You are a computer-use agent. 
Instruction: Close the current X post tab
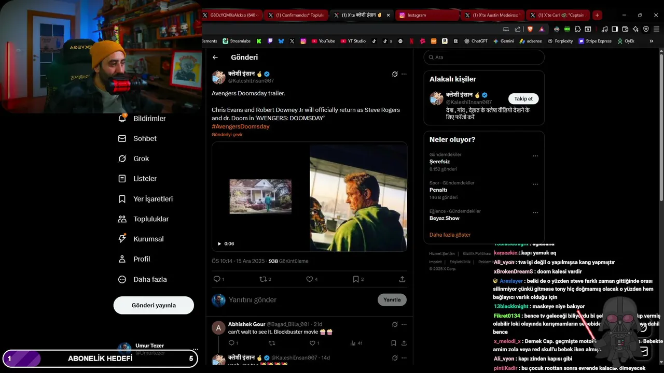(x=388, y=16)
